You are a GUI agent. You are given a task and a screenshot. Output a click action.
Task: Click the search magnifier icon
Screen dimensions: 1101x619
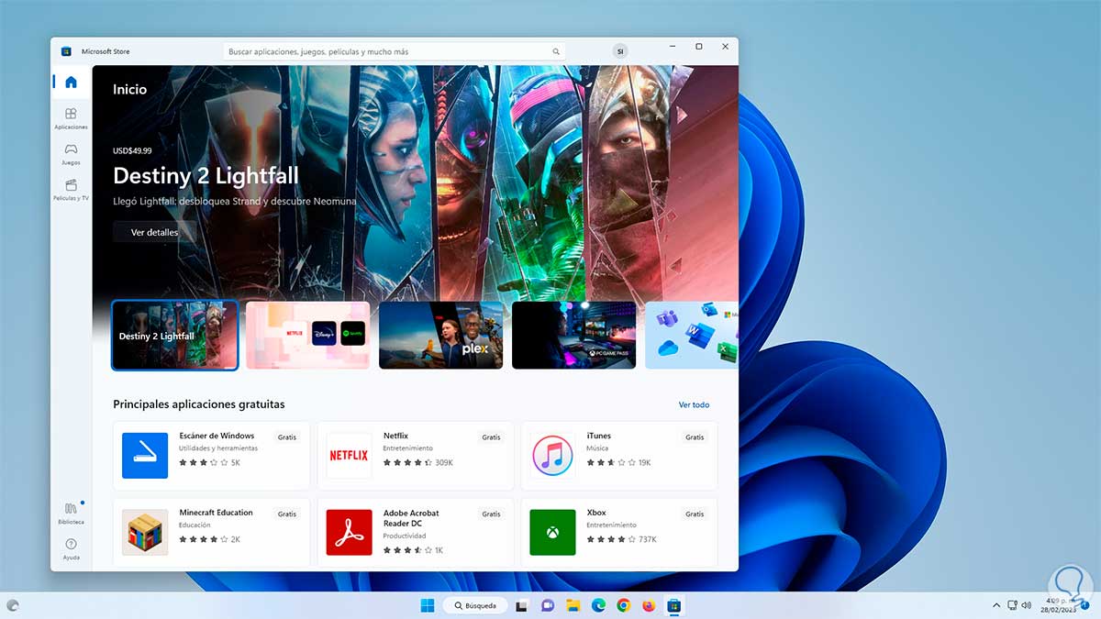click(556, 52)
